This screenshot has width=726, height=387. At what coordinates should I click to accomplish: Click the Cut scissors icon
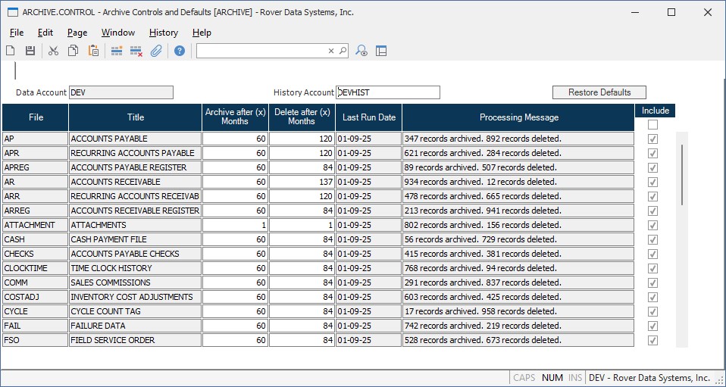pos(53,51)
